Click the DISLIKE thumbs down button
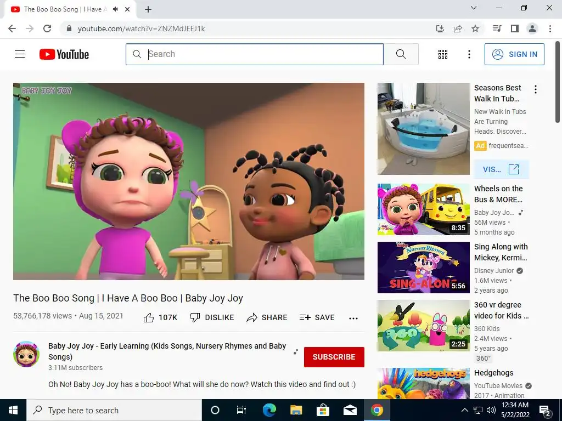 pyautogui.click(x=212, y=317)
